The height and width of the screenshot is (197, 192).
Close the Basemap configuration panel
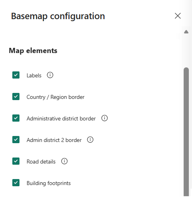click(178, 16)
